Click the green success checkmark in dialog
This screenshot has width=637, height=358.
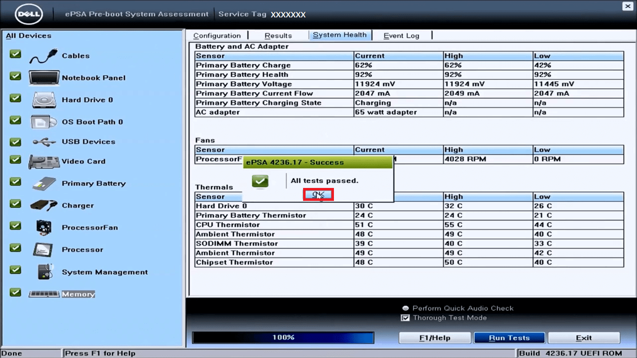click(260, 181)
